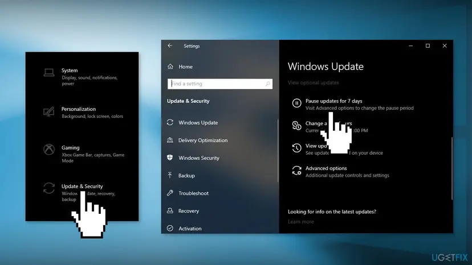472x265 pixels.
Task: Open Advanced options
Action: click(x=326, y=168)
